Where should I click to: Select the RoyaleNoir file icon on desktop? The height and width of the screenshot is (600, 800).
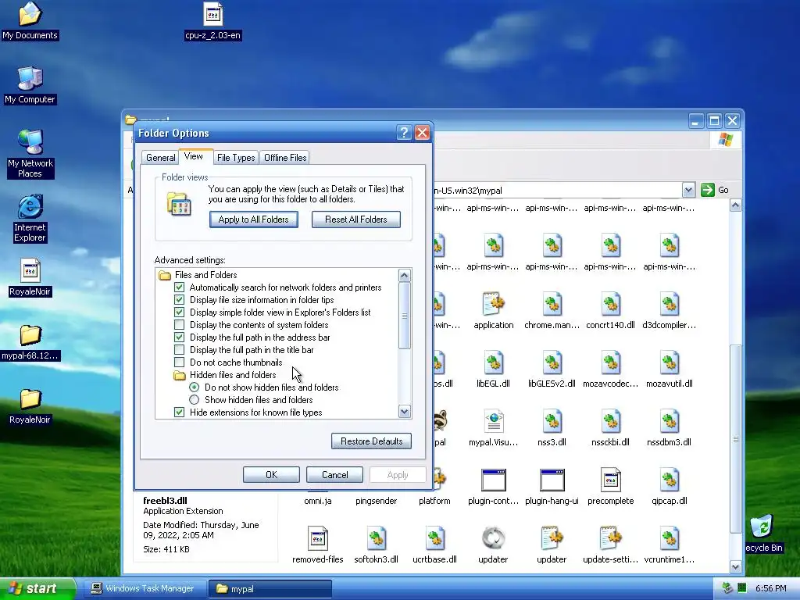pos(30,270)
